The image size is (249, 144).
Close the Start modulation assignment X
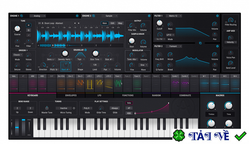(70, 63)
